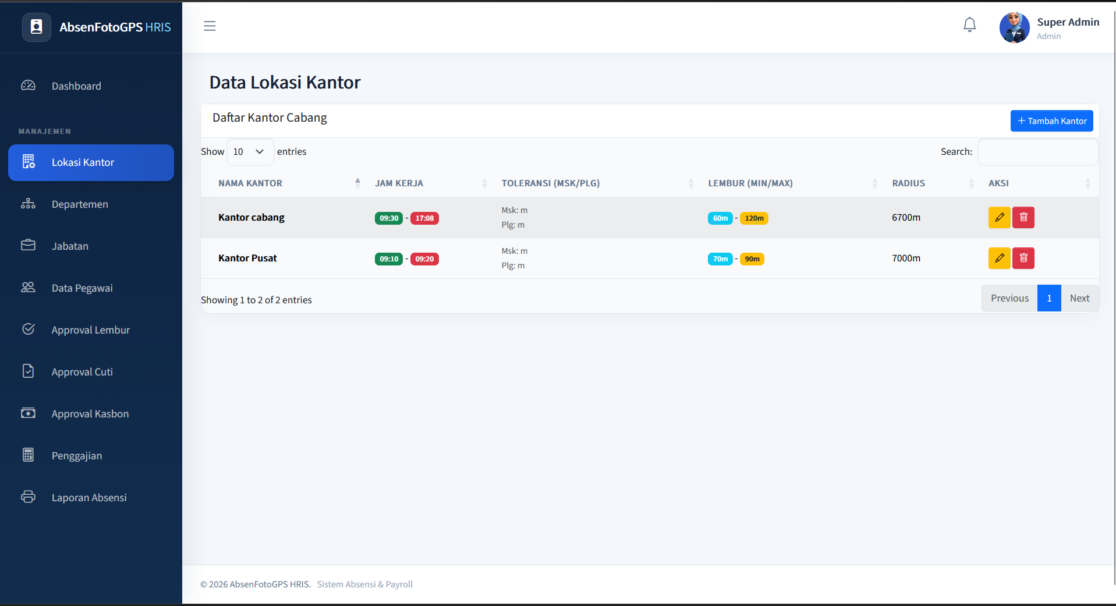The image size is (1116, 606).
Task: Toggle the sidebar hamburger menu
Action: click(210, 26)
